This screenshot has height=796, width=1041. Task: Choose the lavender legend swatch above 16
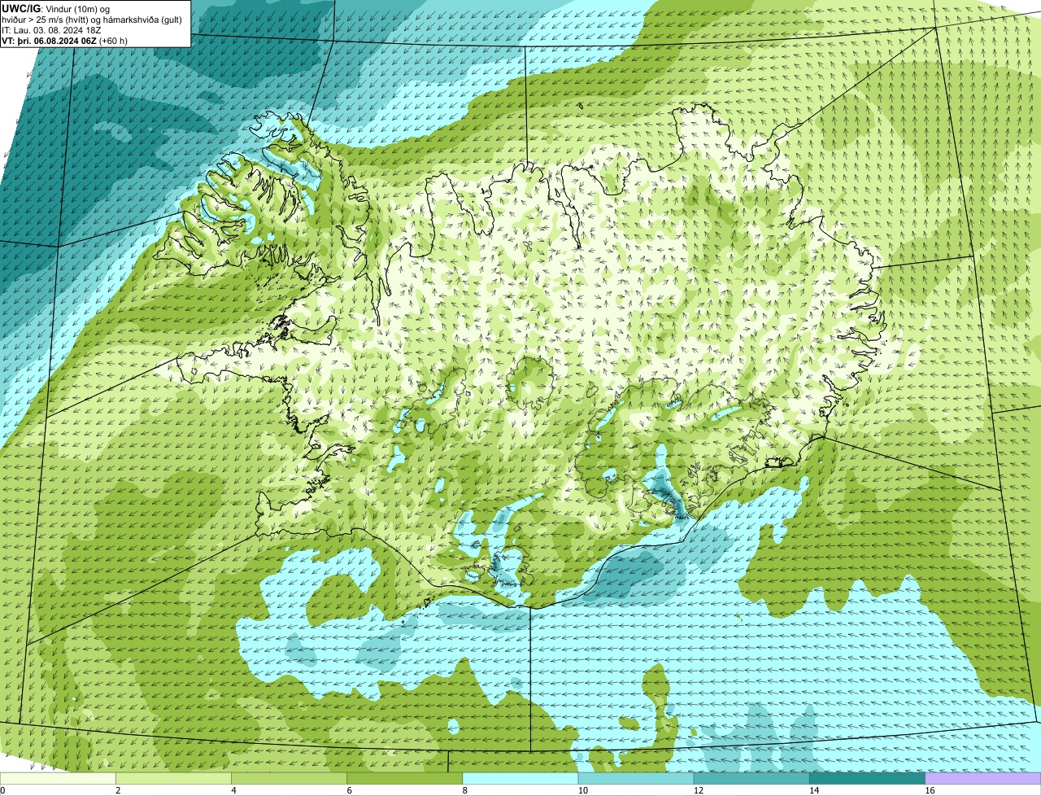click(983, 778)
